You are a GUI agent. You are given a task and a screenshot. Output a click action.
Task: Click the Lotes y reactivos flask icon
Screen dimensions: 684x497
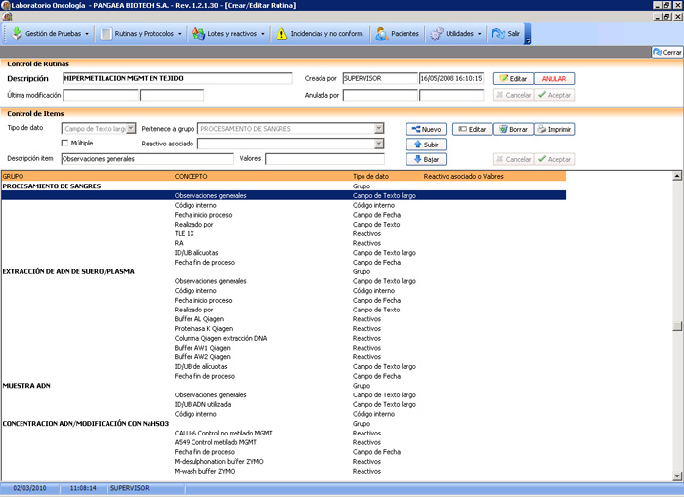(x=198, y=33)
